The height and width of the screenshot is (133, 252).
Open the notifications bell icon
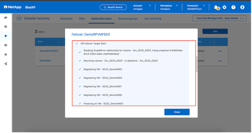[216, 7]
